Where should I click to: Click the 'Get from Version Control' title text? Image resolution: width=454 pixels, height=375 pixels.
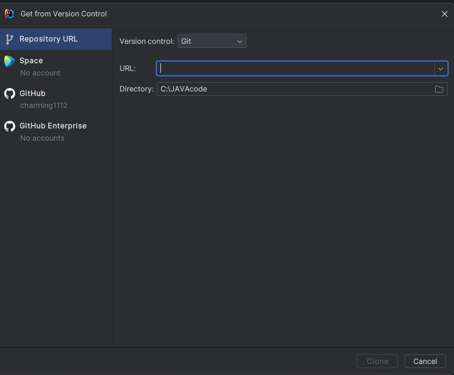64,14
